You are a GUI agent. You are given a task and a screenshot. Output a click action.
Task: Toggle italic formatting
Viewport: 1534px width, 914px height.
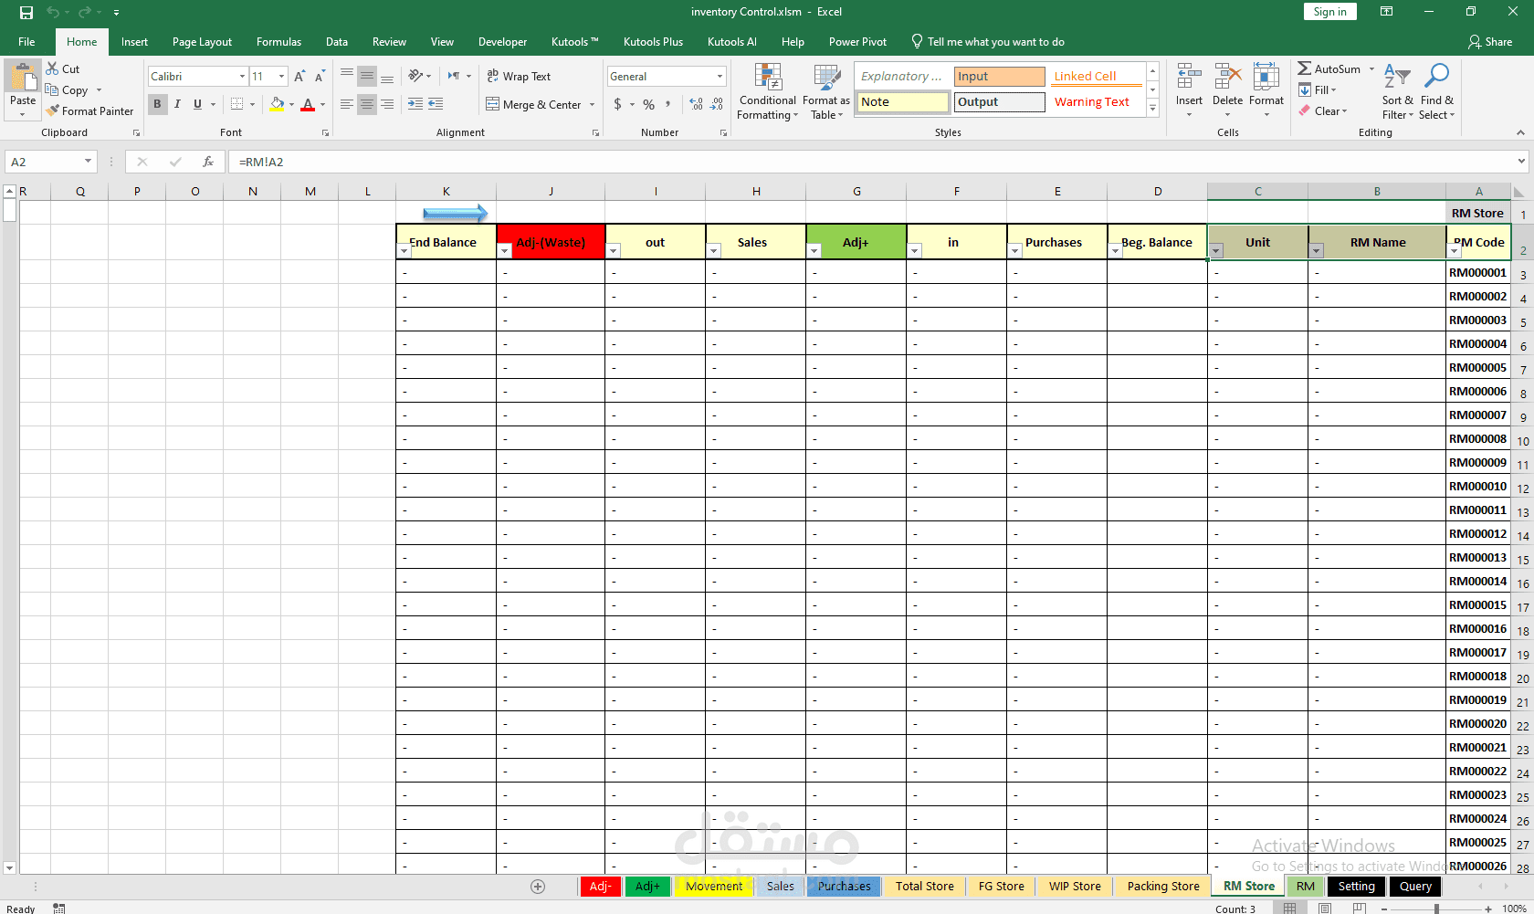tap(177, 104)
